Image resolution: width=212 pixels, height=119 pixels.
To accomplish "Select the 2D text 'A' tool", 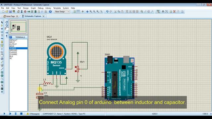I will click(2, 85).
